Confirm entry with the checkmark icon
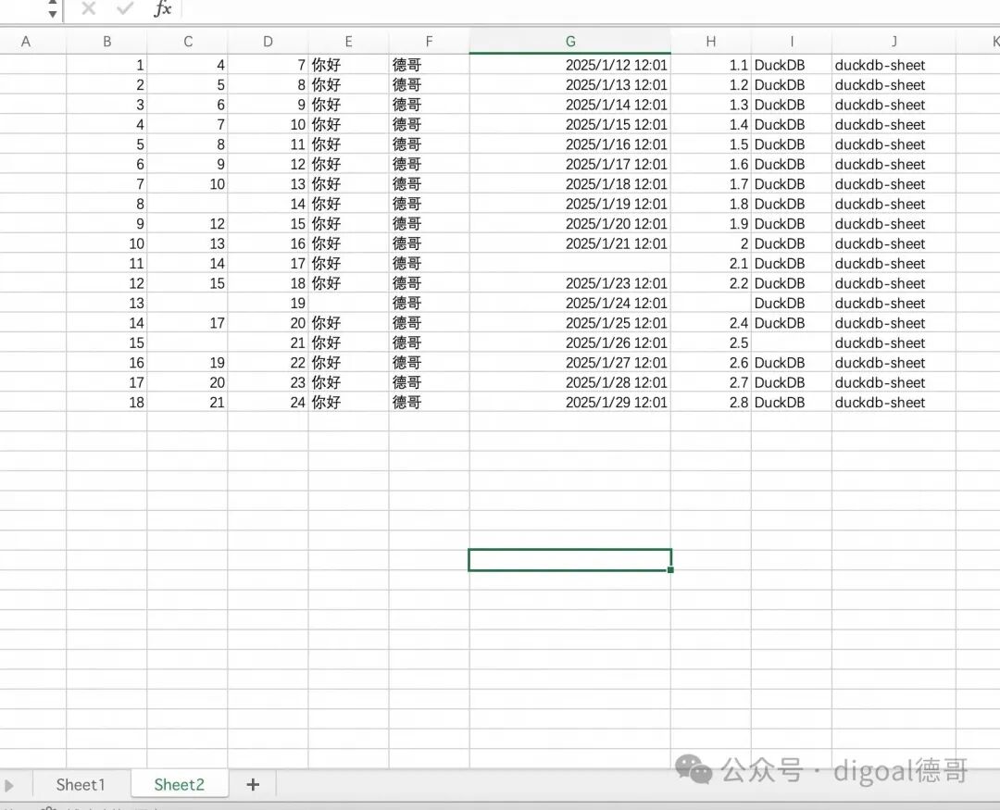Screen dimensions: 1000x810 pos(125,8)
